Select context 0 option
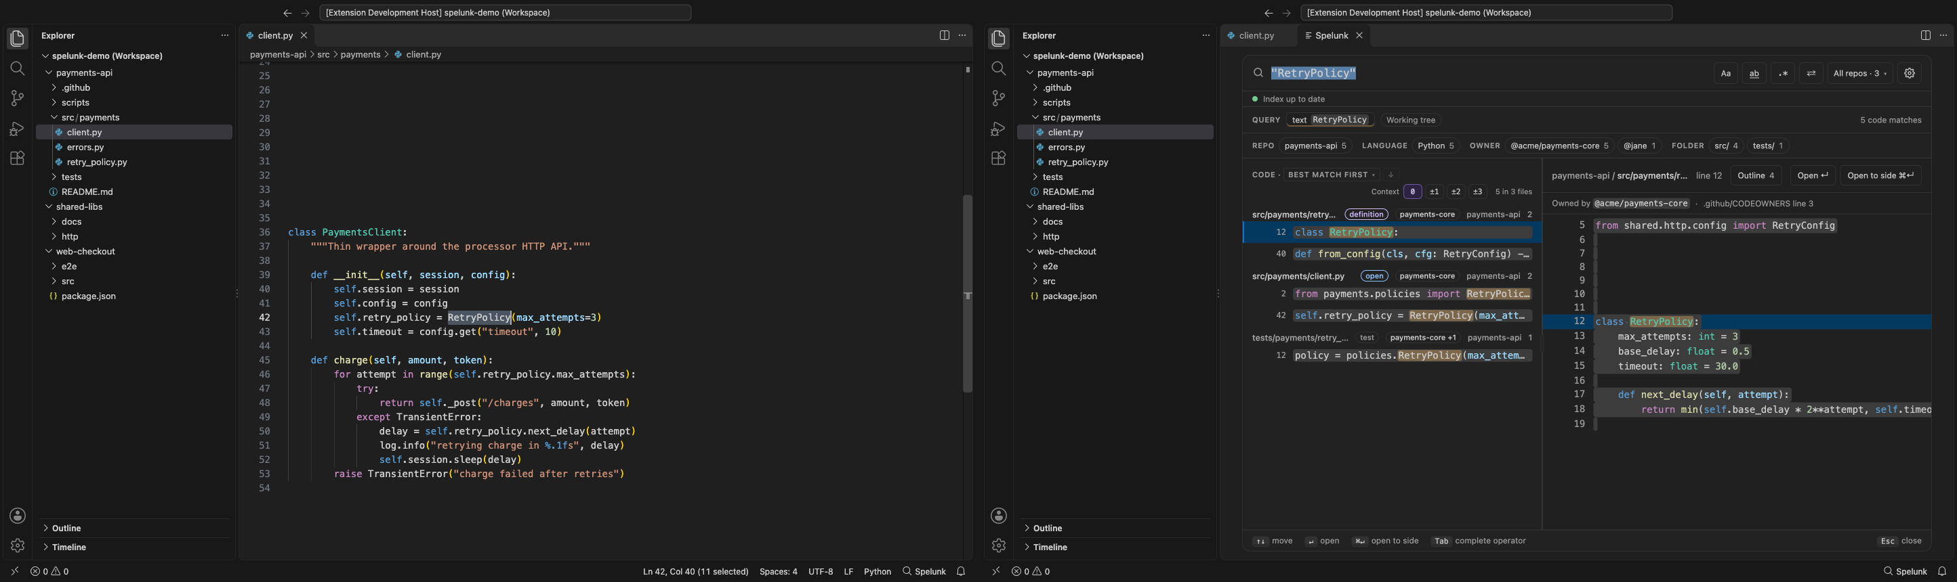The height and width of the screenshot is (582, 1957). tap(1413, 192)
